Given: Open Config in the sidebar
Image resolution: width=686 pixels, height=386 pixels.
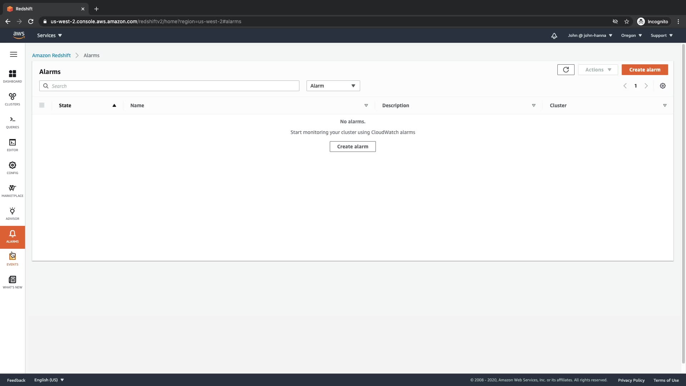Looking at the screenshot, I should pyautogui.click(x=13, y=168).
